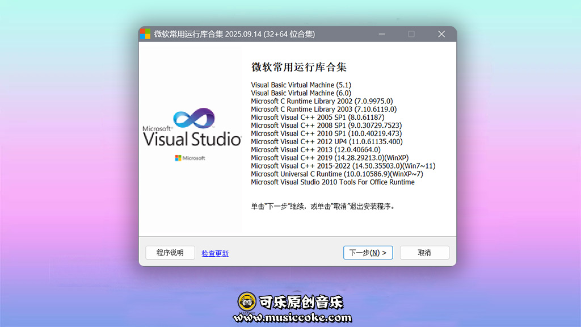Proceed with the 下一步(N) > button
The width and height of the screenshot is (581, 327).
point(368,253)
